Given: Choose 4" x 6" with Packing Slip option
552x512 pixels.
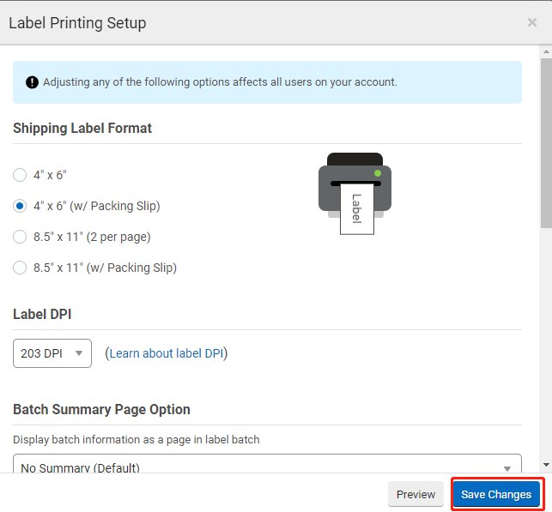Looking at the screenshot, I should (x=20, y=206).
